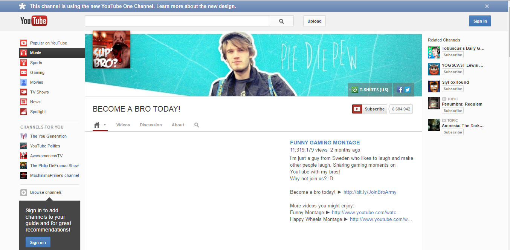Click the SUP' BRO channel avatar

pos(111,49)
